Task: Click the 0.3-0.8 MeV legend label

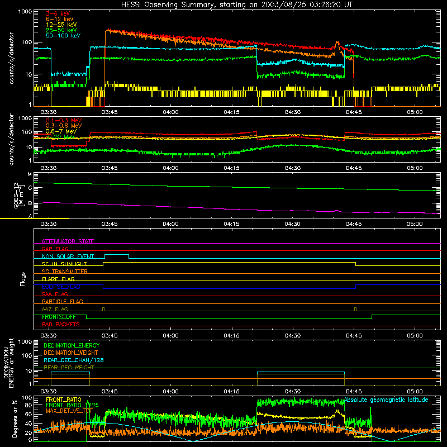Action: click(64, 126)
